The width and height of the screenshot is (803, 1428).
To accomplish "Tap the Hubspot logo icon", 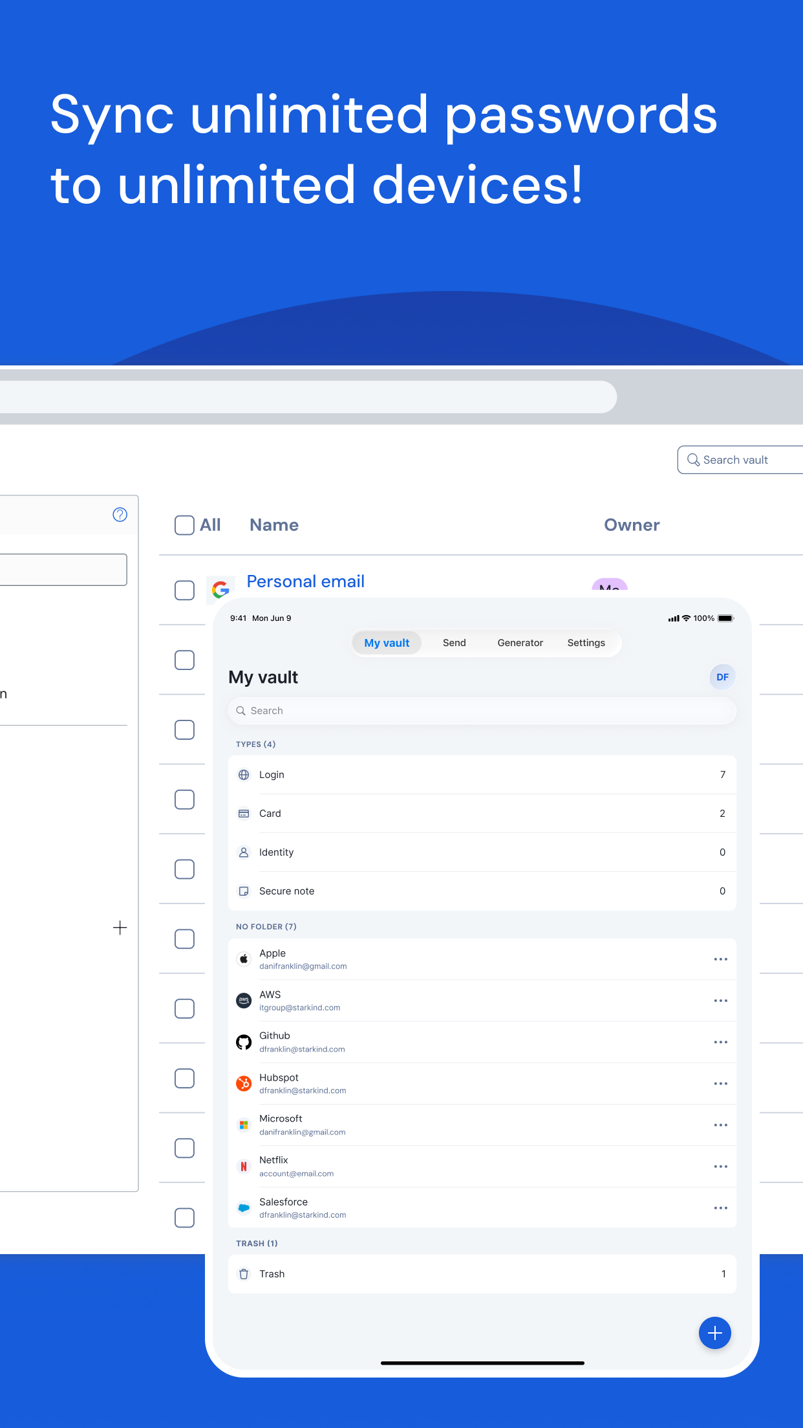I will pyautogui.click(x=244, y=1083).
